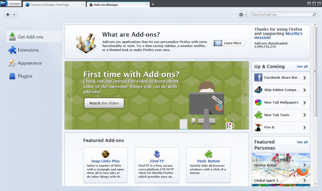Select the Global Spirit 3 persona thumbnail
The width and height of the screenshot is (322, 191).
(x=281, y=176)
